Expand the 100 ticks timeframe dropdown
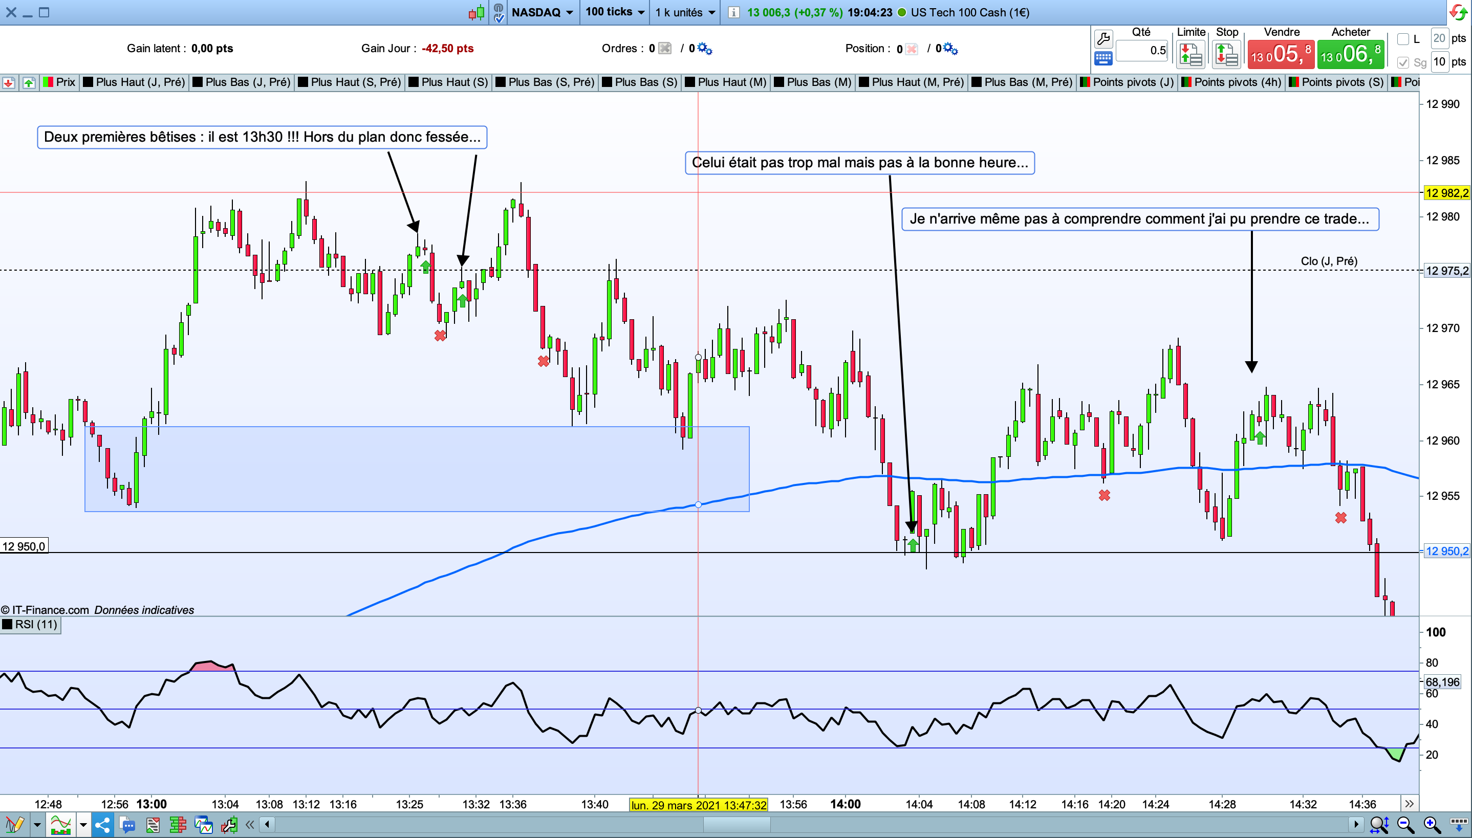The height and width of the screenshot is (838, 1472). coord(614,12)
